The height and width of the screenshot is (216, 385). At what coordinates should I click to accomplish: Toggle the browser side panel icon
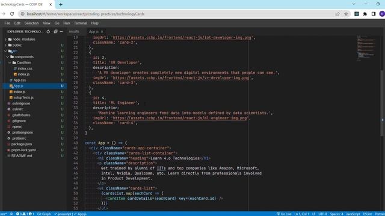coord(374,14)
